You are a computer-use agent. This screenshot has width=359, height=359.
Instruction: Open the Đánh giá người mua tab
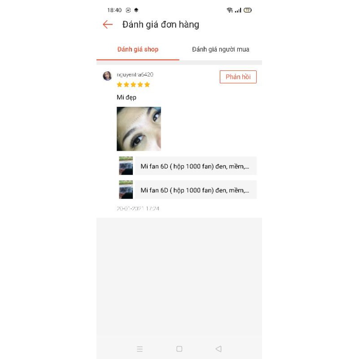pos(220,49)
